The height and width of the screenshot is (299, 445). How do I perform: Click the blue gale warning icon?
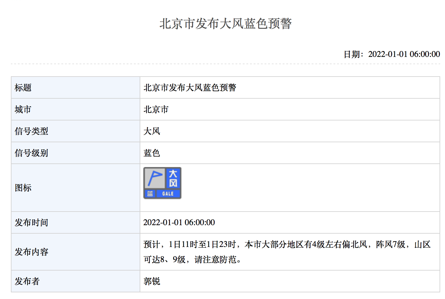click(162, 183)
